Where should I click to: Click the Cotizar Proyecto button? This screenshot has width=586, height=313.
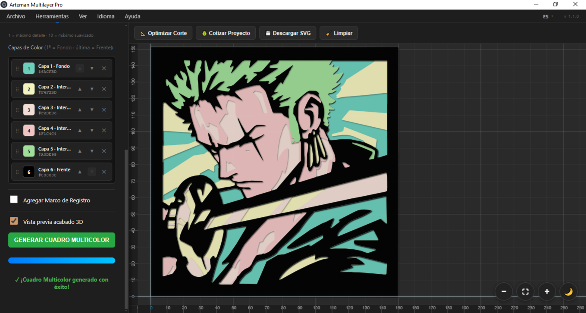coord(226,33)
